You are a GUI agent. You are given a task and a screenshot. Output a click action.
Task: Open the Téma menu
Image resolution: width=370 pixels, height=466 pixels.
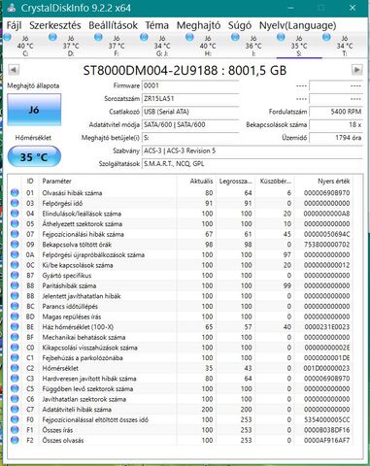pos(157,25)
